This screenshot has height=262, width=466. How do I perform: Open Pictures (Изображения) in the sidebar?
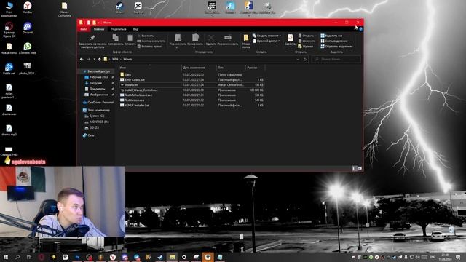(97, 95)
